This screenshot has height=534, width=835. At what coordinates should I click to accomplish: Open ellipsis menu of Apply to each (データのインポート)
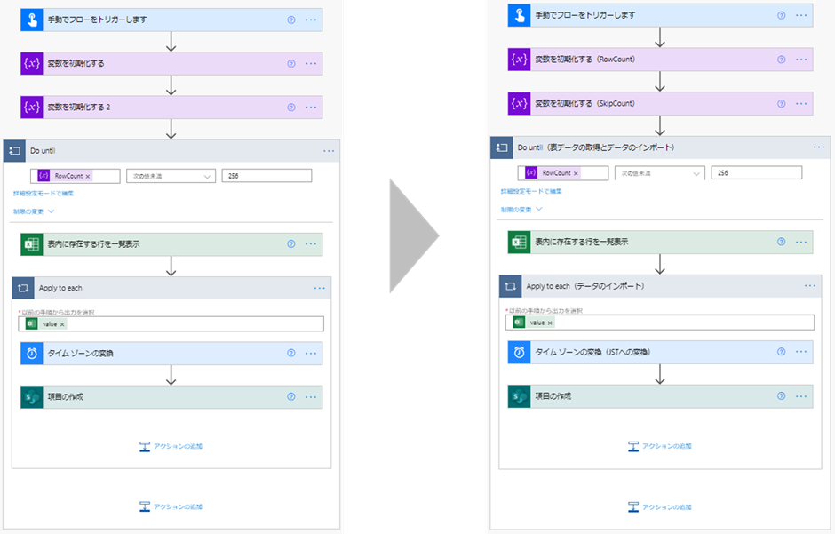[810, 286]
